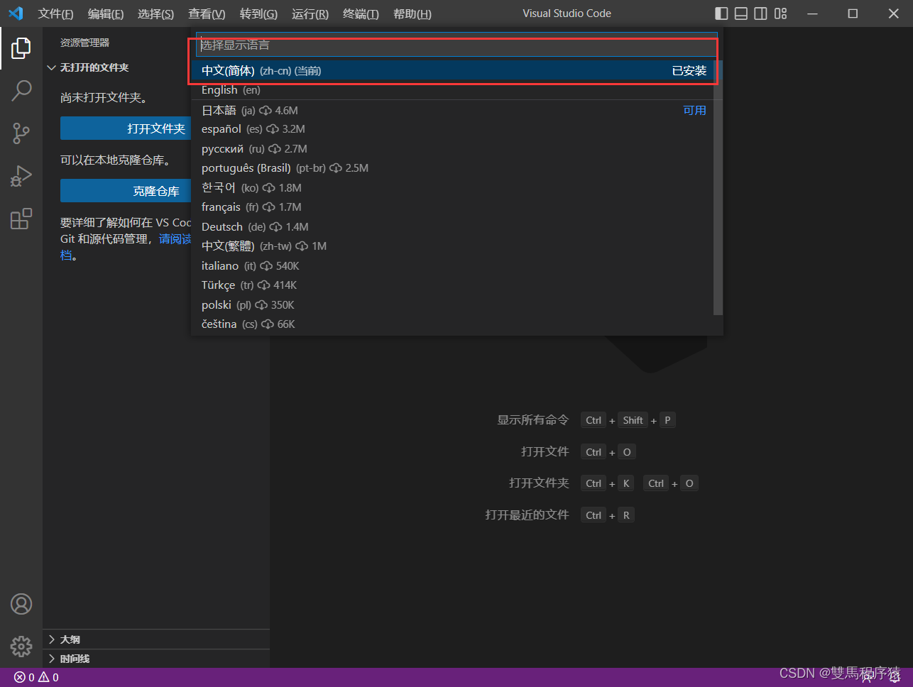The height and width of the screenshot is (687, 913).
Task: Open the customize layout icon
Action: pyautogui.click(x=781, y=13)
